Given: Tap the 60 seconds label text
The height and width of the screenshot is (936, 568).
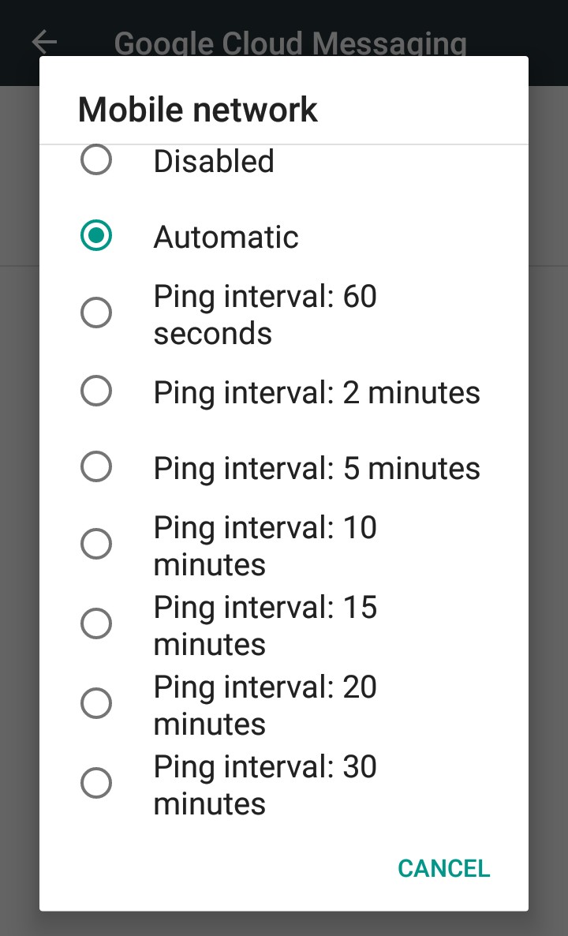Looking at the screenshot, I should click(x=265, y=313).
